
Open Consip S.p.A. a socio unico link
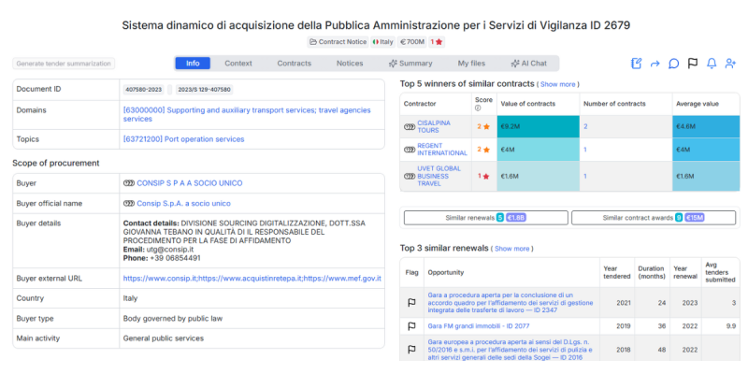click(x=183, y=204)
